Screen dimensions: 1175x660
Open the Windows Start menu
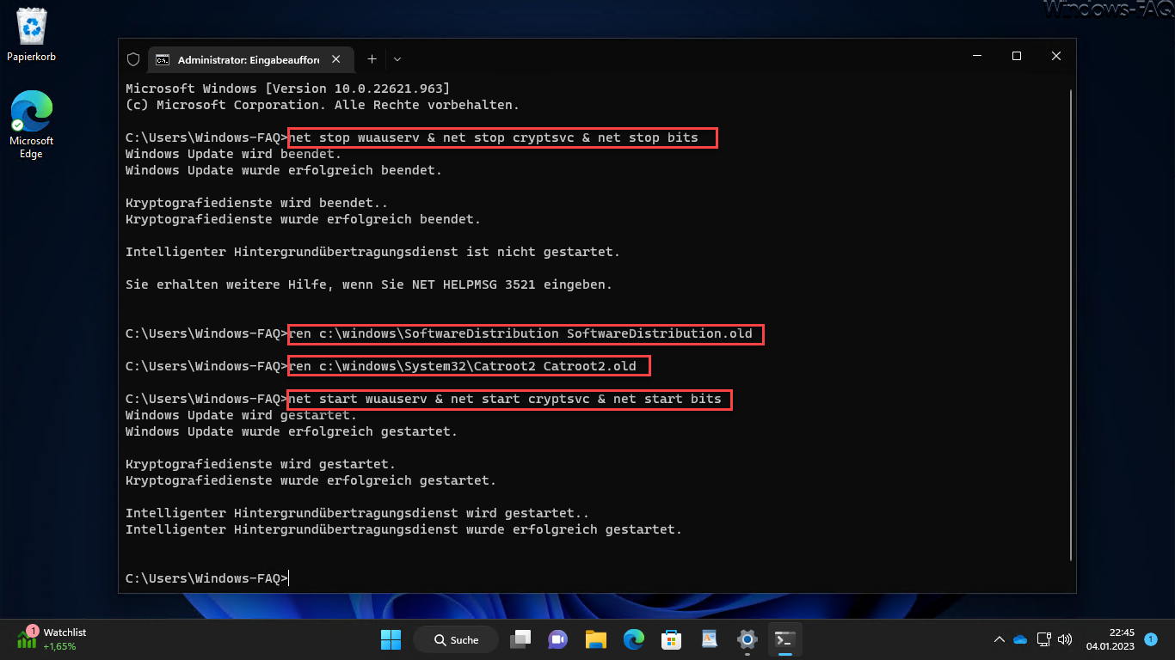391,639
